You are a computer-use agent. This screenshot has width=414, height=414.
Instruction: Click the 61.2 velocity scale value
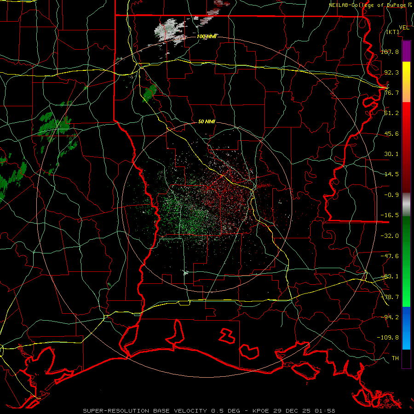click(x=391, y=113)
